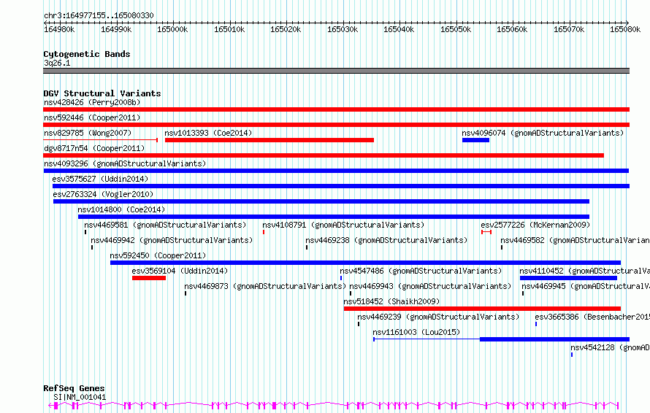The height and width of the screenshot is (413, 650).
Task: Click the 164980k ruler tick label
Action: click(x=59, y=29)
